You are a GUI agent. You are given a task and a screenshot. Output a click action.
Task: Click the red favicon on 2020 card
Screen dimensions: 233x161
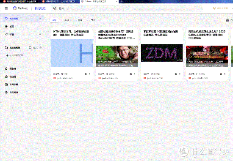pos(190,78)
